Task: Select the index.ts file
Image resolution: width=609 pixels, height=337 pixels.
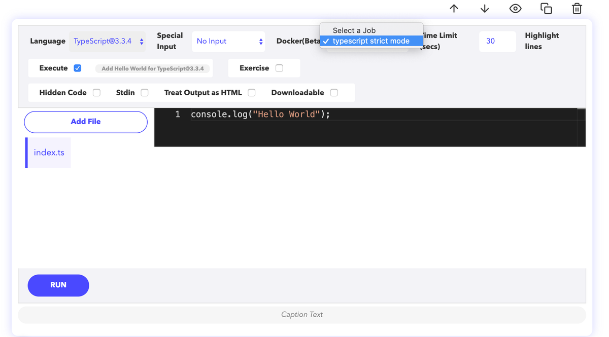Action: tap(49, 153)
